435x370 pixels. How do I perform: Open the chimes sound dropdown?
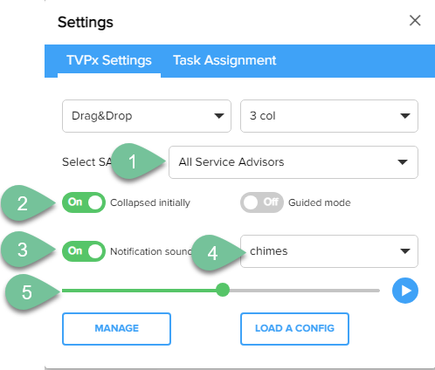[x=329, y=251]
